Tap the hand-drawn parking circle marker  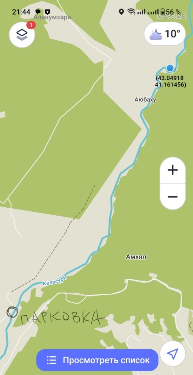(12, 312)
